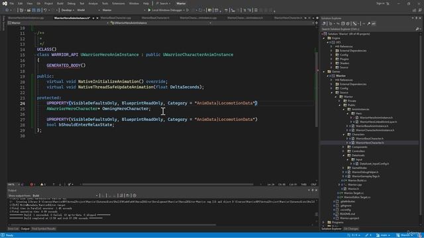Click the Undo toolbar icon
Screen dimensions: 424x238
[x=46, y=11]
